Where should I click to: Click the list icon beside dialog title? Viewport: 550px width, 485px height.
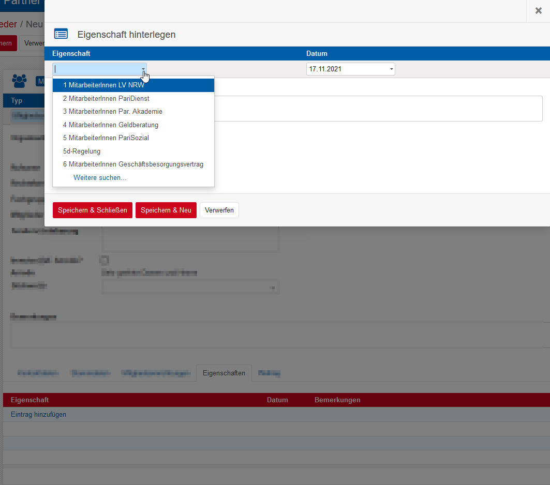[x=61, y=35]
